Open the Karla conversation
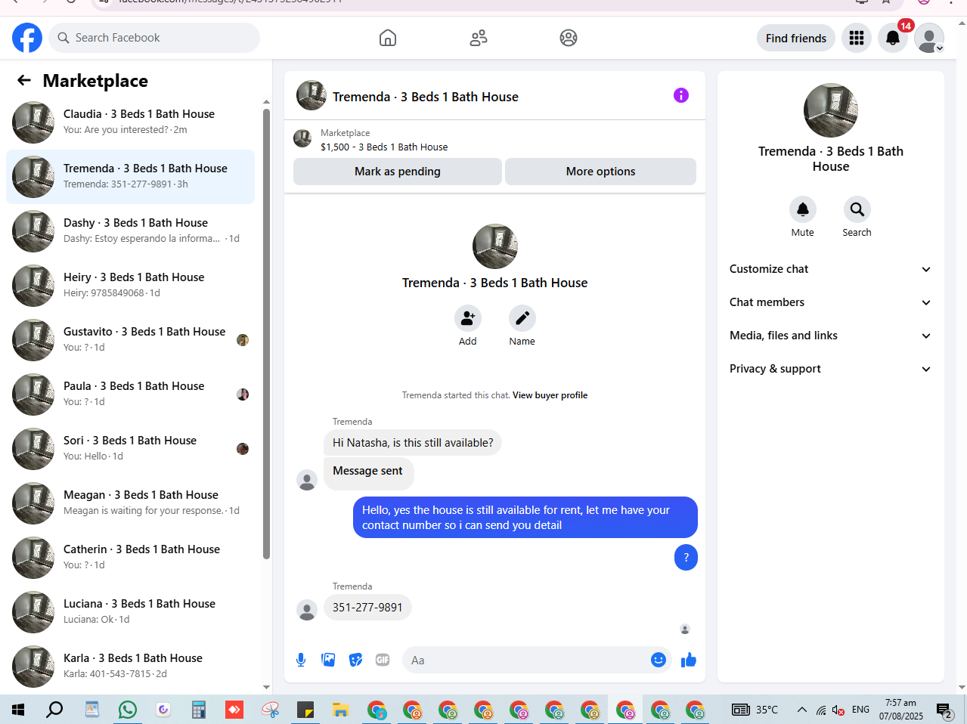This screenshot has height=724, width=967. 130,667
